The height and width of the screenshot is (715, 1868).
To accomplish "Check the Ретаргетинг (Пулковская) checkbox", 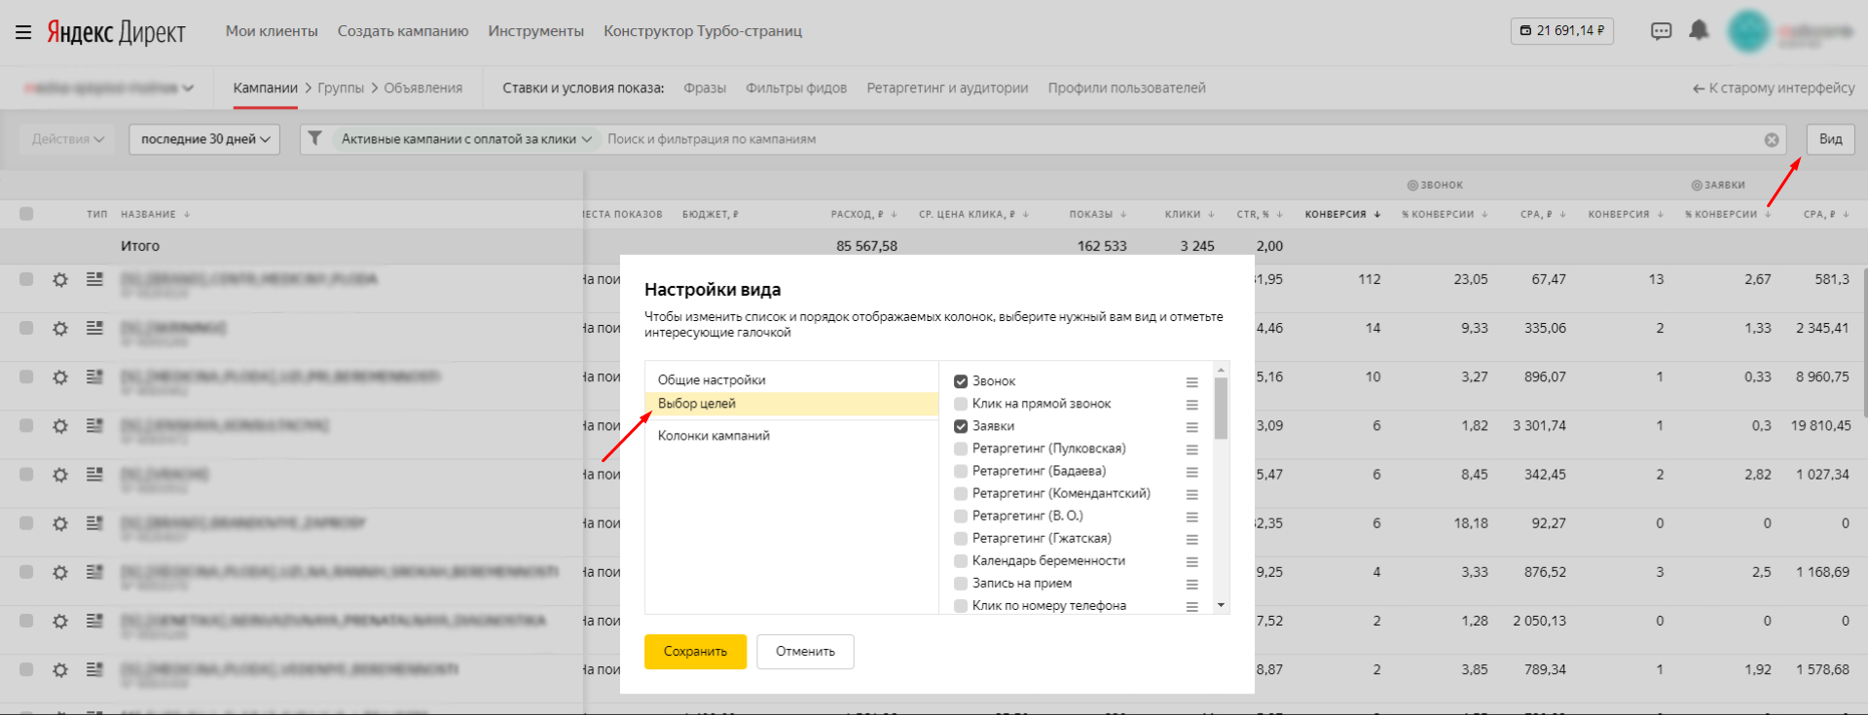I will click(x=961, y=448).
